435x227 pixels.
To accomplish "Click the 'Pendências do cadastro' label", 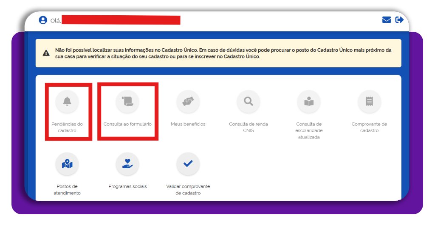I will [x=67, y=127].
